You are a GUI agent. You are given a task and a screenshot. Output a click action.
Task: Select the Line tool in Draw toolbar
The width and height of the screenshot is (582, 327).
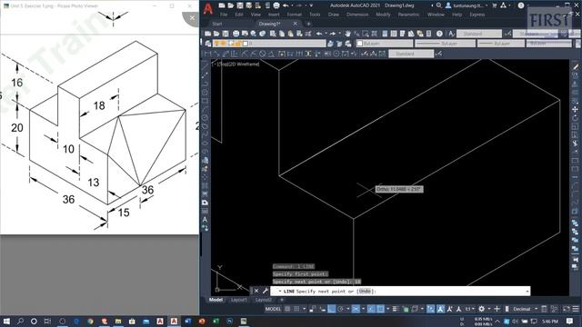205,66
